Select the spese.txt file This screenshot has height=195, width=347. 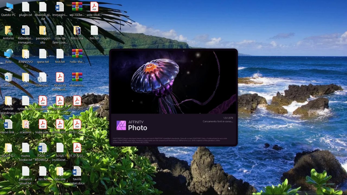(x=43, y=56)
